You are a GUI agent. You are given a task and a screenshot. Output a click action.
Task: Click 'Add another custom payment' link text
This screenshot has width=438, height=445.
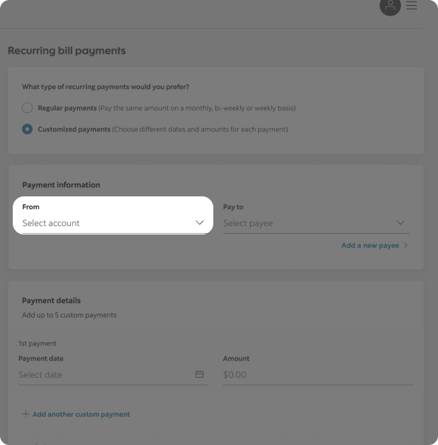(81, 415)
